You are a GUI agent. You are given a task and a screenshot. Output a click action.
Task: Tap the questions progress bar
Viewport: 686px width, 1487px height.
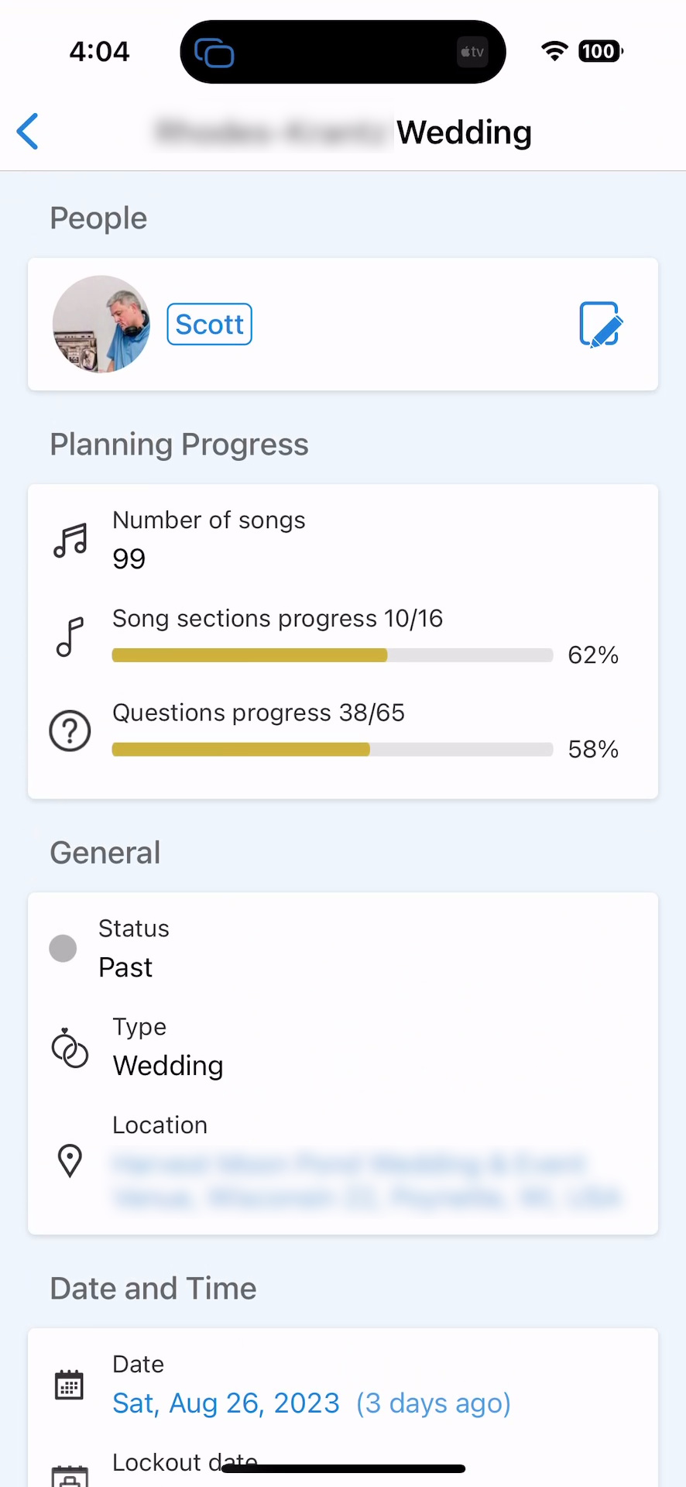332,750
